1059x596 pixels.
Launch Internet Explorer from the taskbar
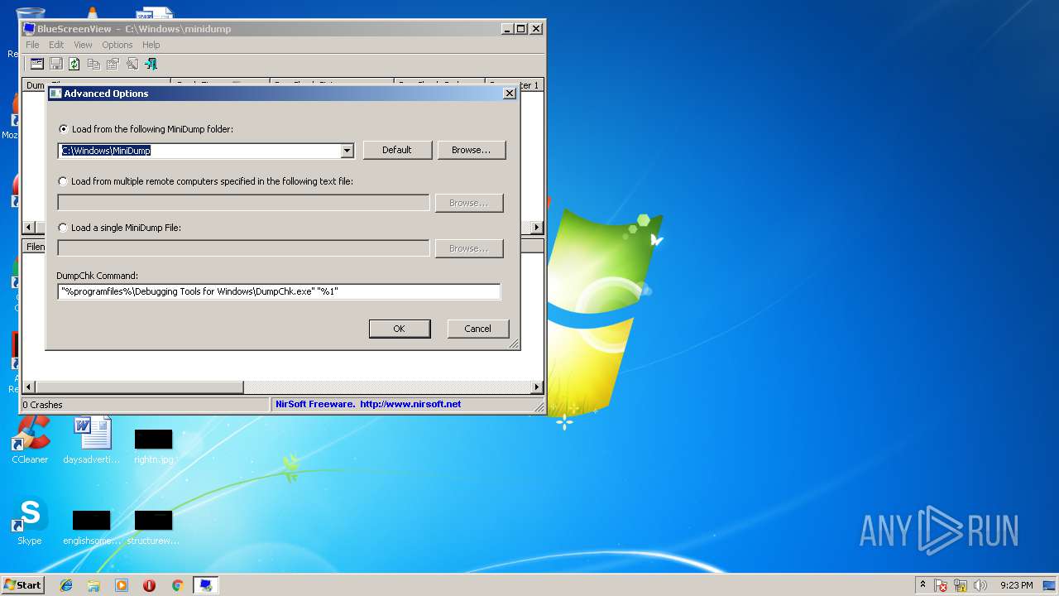pyautogui.click(x=66, y=585)
